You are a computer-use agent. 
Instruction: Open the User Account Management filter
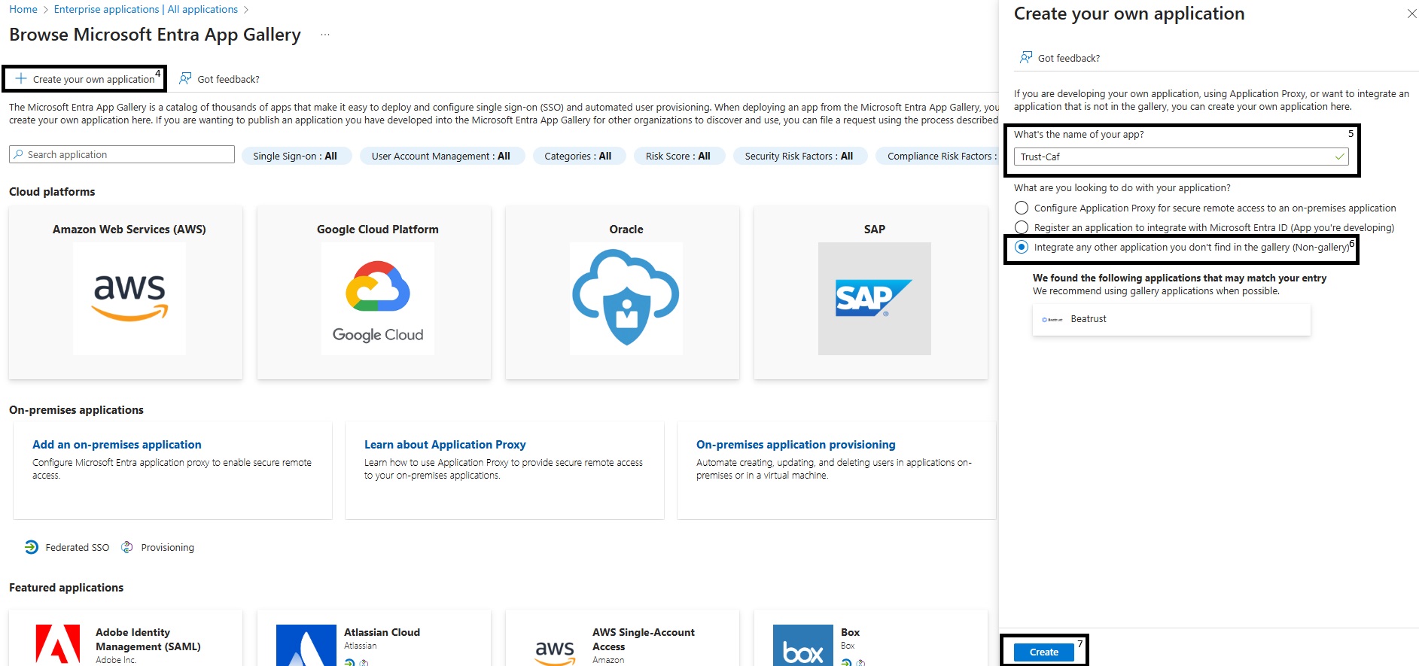pyautogui.click(x=441, y=156)
